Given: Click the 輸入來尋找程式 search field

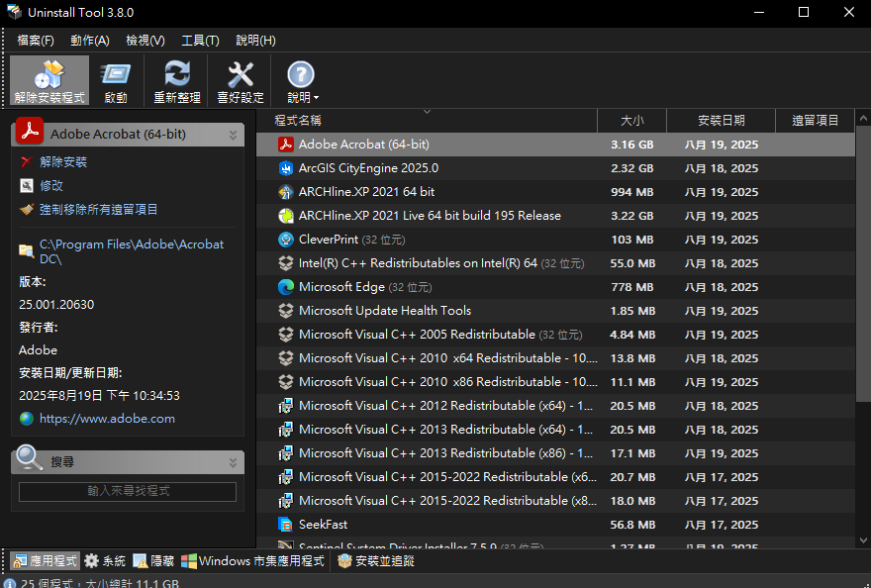Looking at the screenshot, I should click(128, 491).
